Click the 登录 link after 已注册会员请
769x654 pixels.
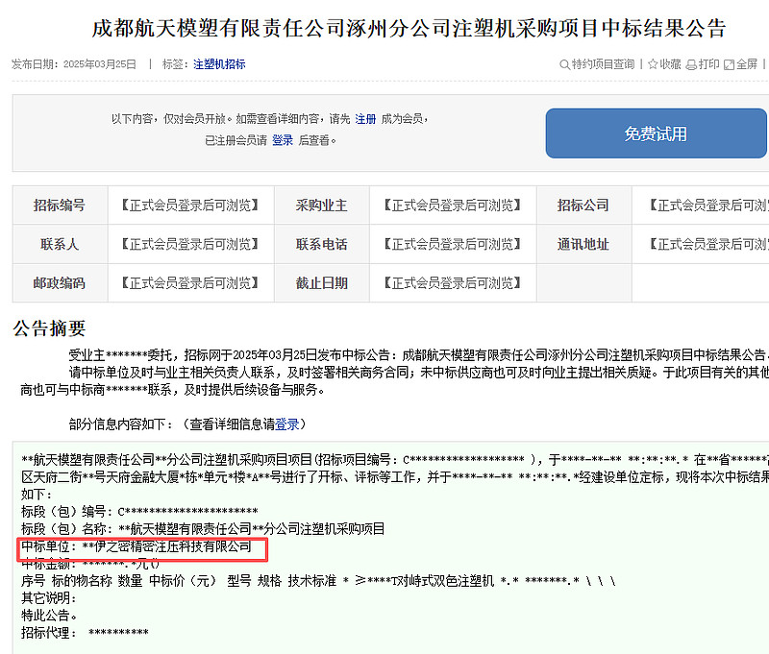(283, 140)
